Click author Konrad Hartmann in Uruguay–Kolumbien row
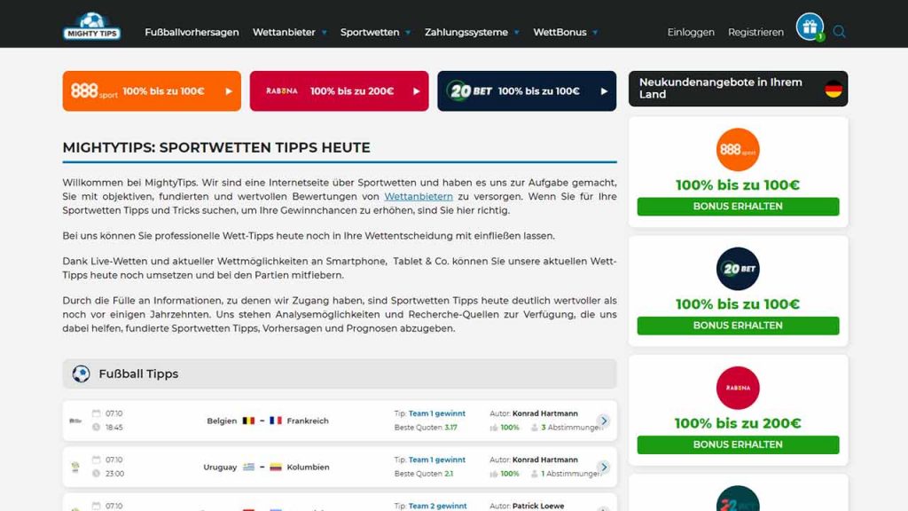The image size is (908, 511). coord(545,460)
